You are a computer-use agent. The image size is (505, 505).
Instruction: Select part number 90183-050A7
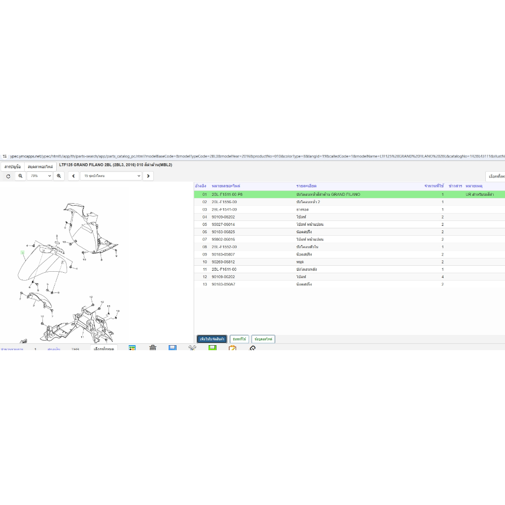tap(223, 285)
